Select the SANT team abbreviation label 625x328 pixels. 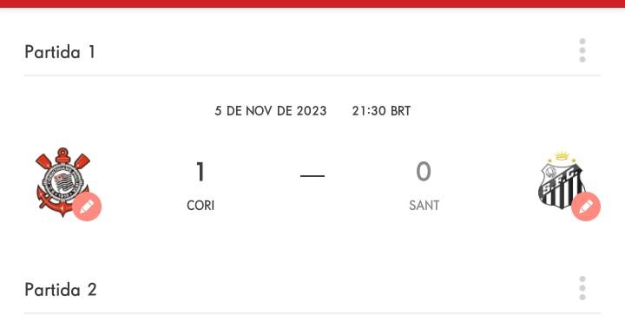tap(424, 206)
